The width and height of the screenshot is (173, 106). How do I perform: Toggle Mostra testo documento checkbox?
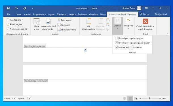tap(116, 47)
